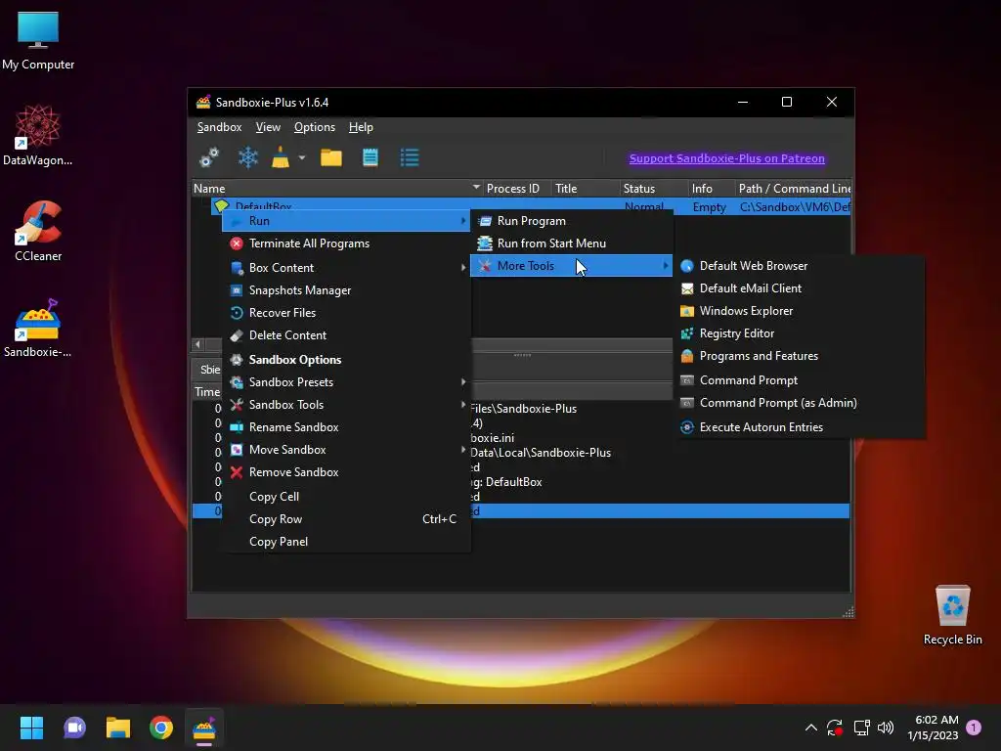
Task: Click the Command Prompt icon
Action: coord(687,380)
